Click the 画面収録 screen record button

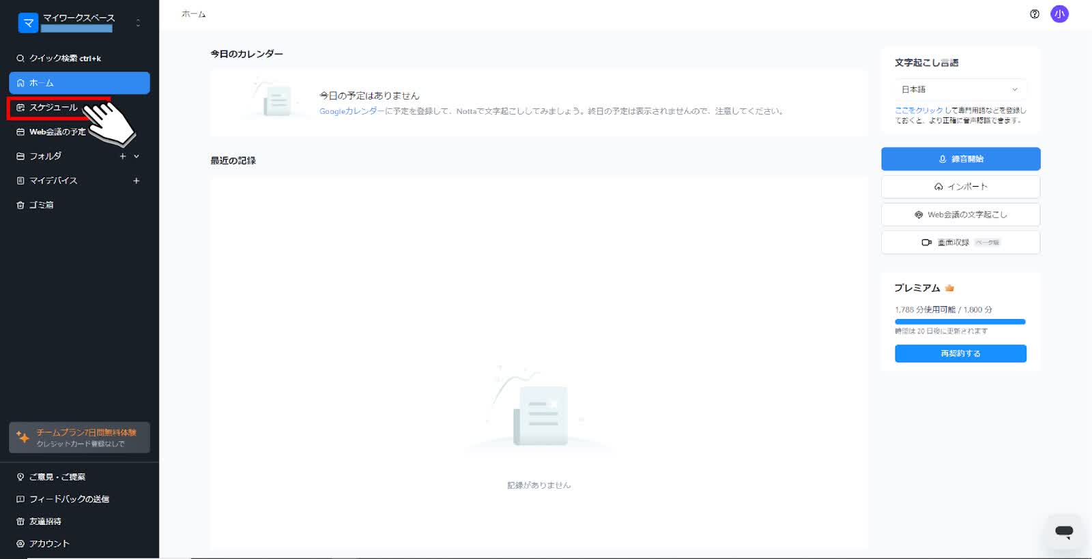[x=960, y=243]
